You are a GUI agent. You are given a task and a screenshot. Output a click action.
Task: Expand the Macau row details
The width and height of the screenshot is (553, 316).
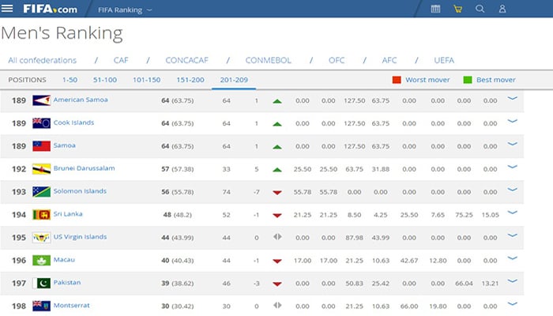512,258
